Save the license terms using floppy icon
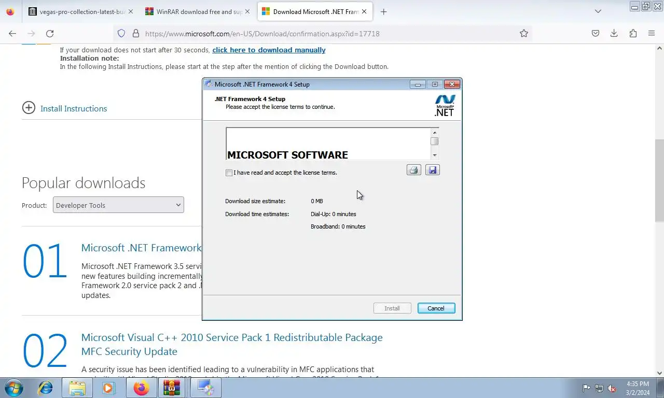This screenshot has height=398, width=664. (433, 170)
